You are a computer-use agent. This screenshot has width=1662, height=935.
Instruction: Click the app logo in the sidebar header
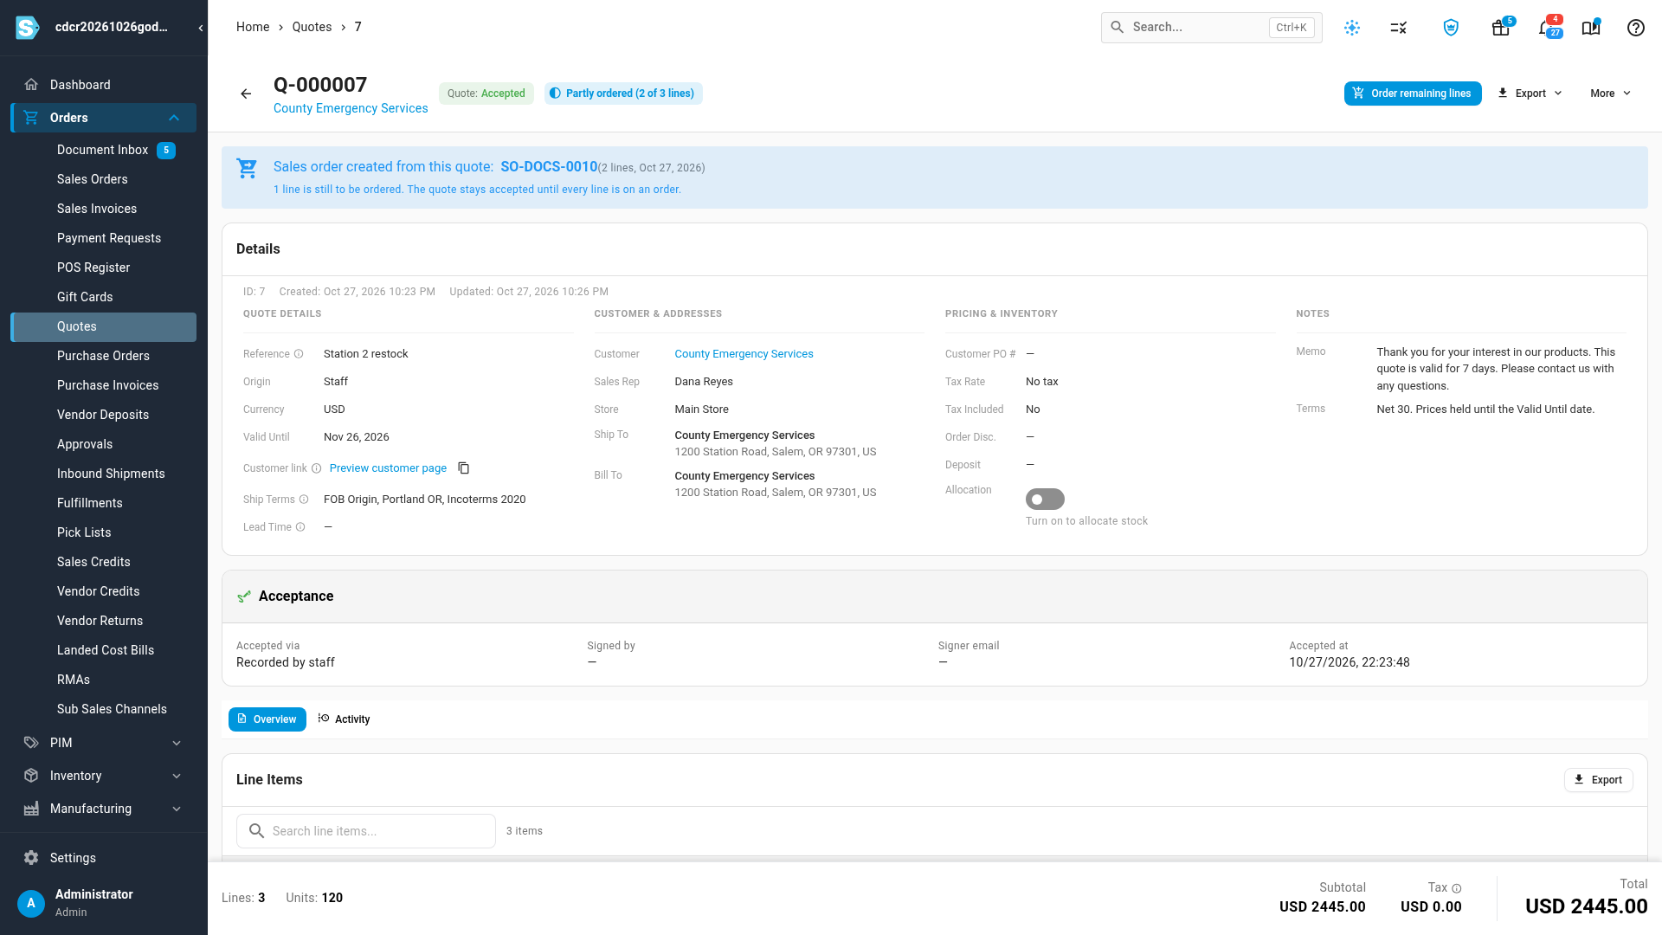pyautogui.click(x=28, y=28)
